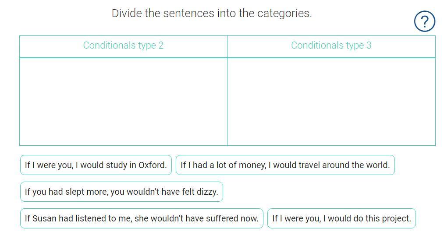444x235 pixels.
Task: Focus the left category box under type 2
Action: click(123, 102)
